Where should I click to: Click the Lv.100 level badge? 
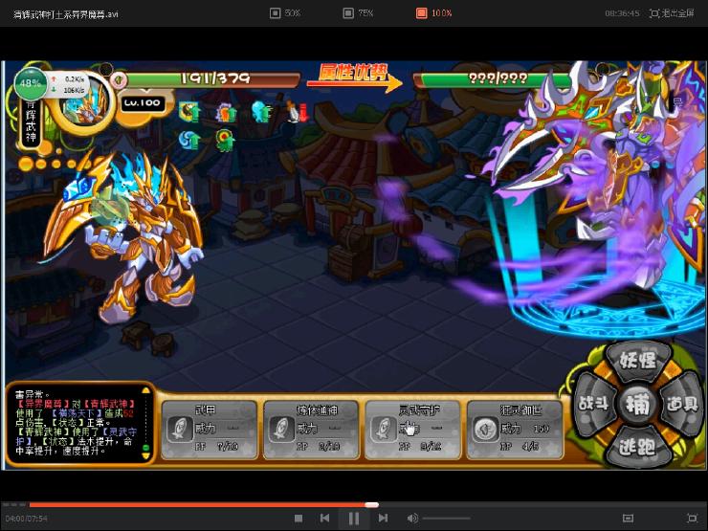point(142,103)
